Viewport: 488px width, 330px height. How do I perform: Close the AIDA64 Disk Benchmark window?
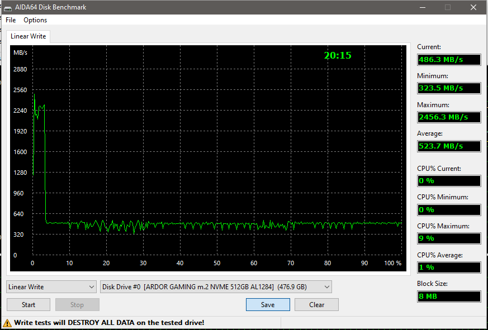pyautogui.click(x=473, y=7)
